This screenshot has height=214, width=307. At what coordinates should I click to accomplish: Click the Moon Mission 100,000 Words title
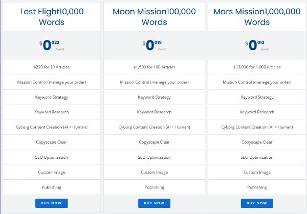[x=154, y=16]
